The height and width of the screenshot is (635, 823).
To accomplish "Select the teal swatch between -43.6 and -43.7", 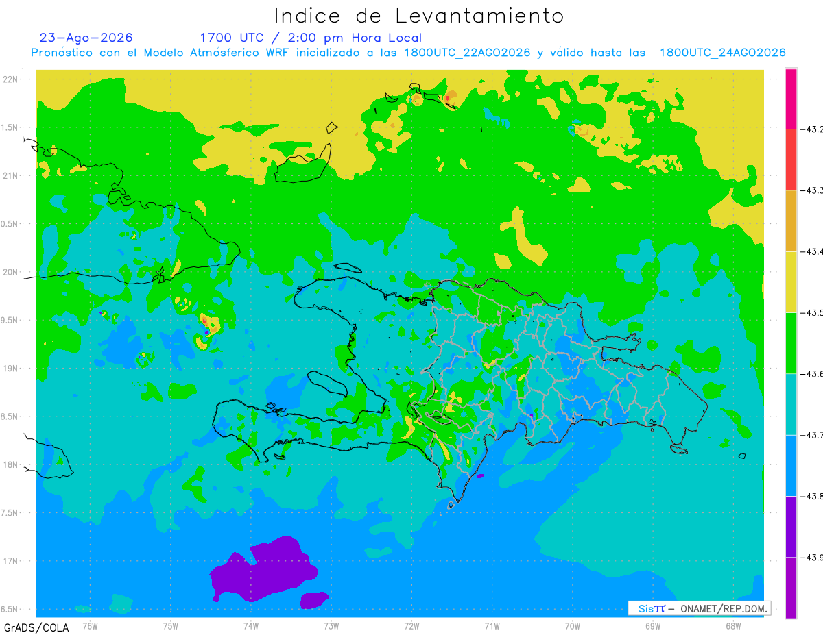I will pos(791,403).
